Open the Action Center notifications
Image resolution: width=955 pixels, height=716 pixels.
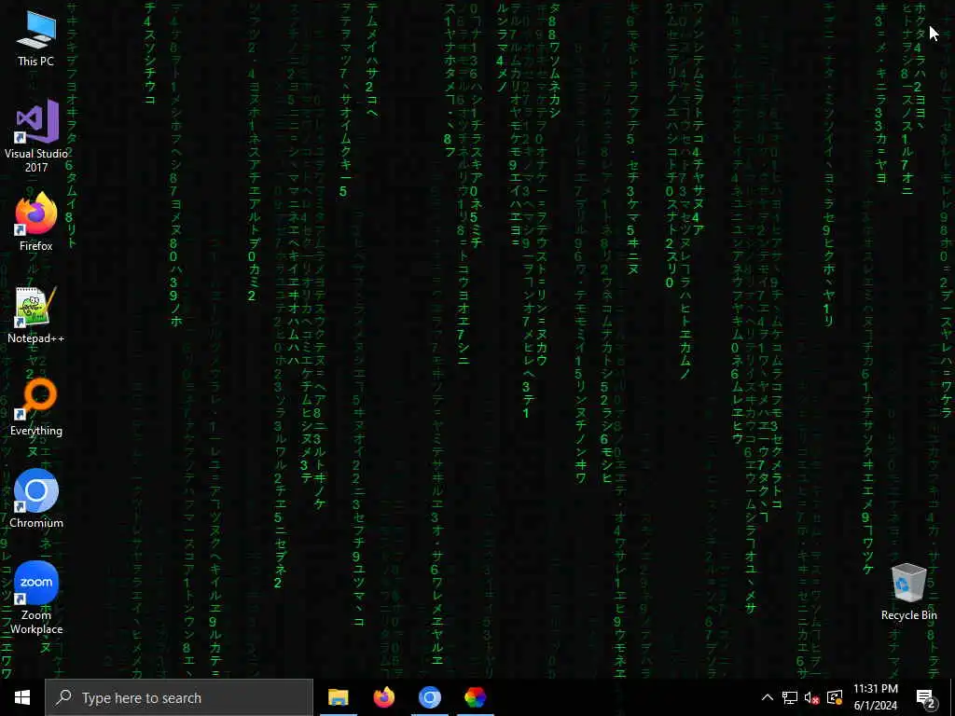(926, 697)
